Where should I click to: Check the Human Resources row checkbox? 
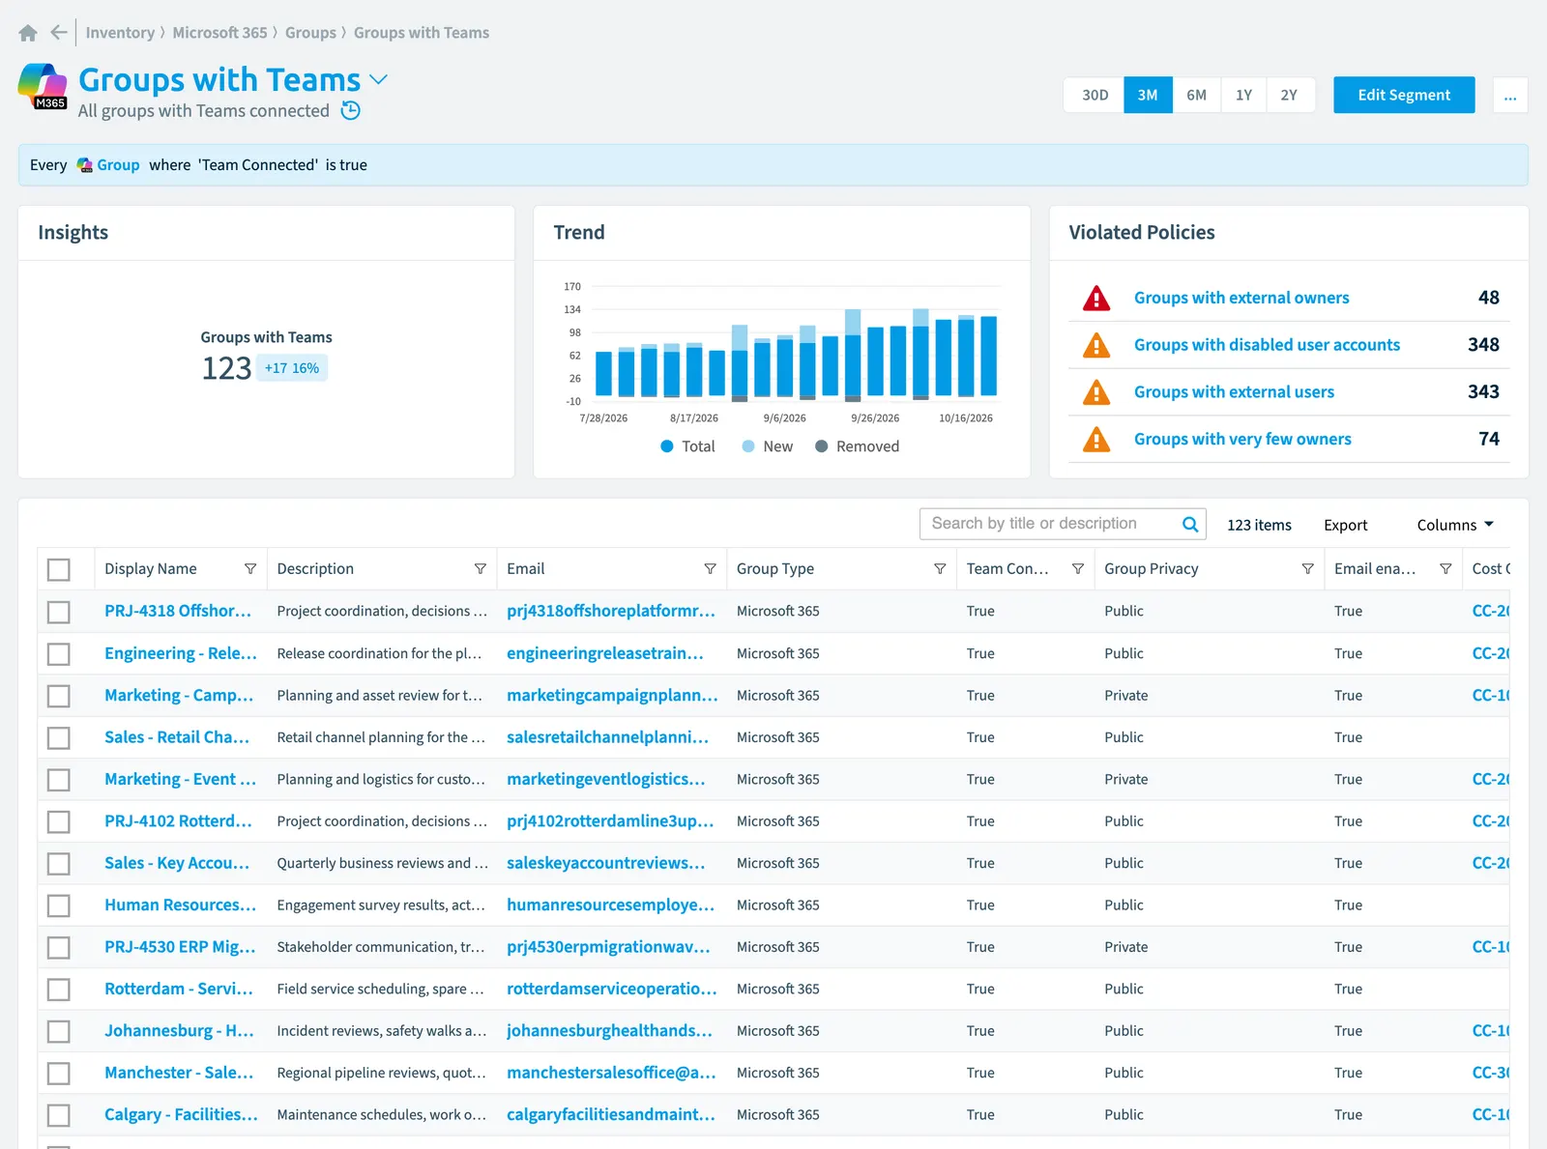tap(59, 905)
